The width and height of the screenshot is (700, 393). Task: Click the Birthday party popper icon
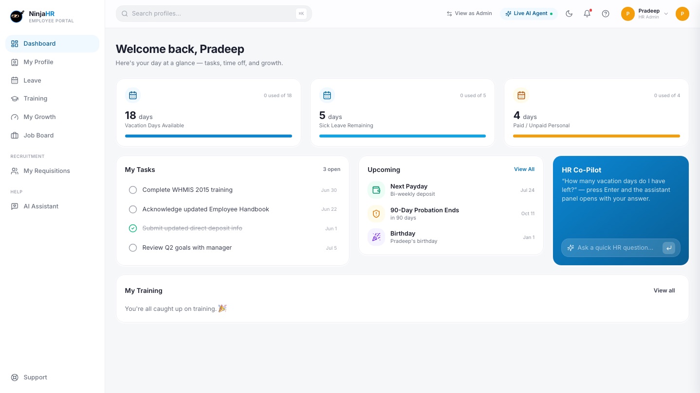click(x=376, y=237)
